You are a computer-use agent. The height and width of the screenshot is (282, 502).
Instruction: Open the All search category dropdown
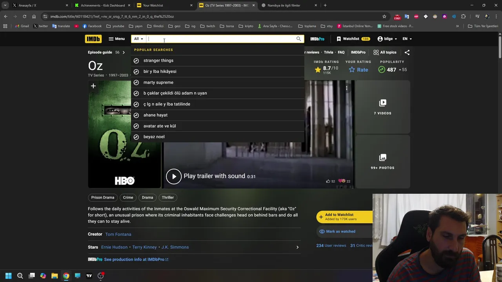tap(138, 39)
